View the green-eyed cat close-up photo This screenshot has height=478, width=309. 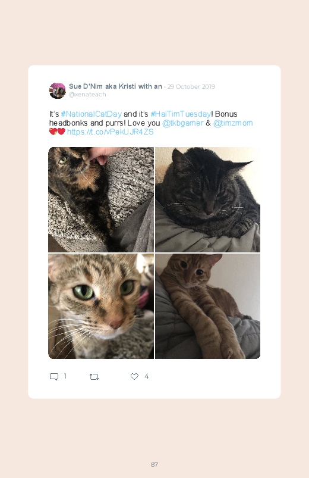pyautogui.click(x=101, y=306)
